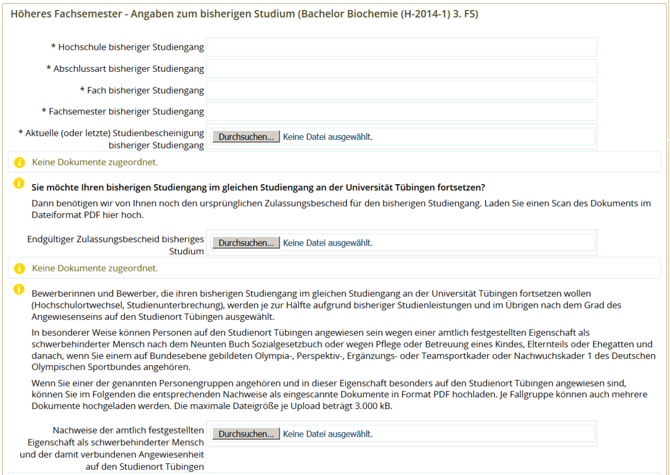Click info icon beside 'Bewerberinnen und Bewerber' paragraph

pyautogui.click(x=19, y=289)
